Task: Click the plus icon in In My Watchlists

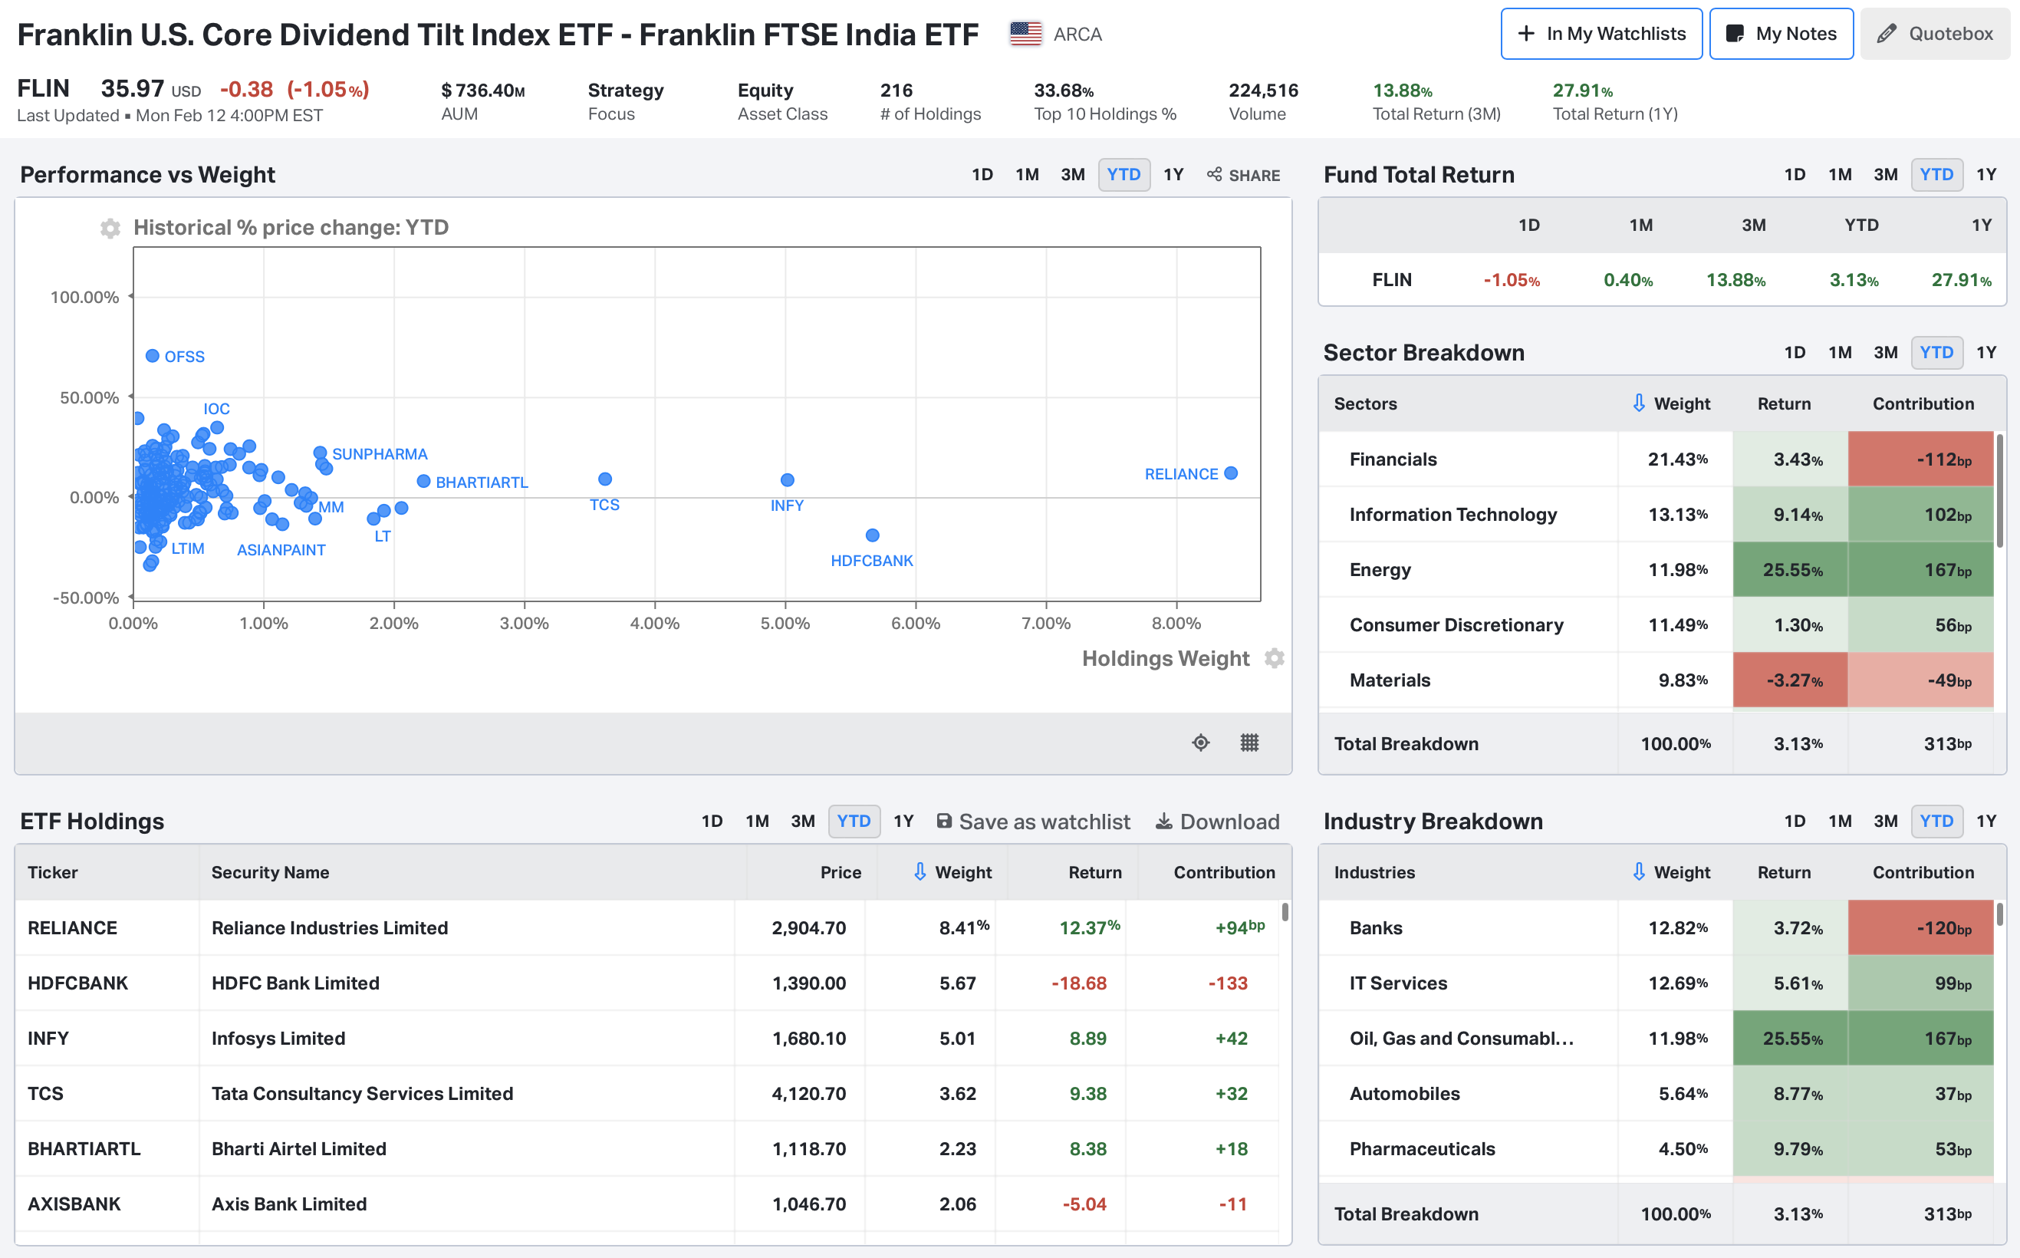Action: tap(1526, 34)
